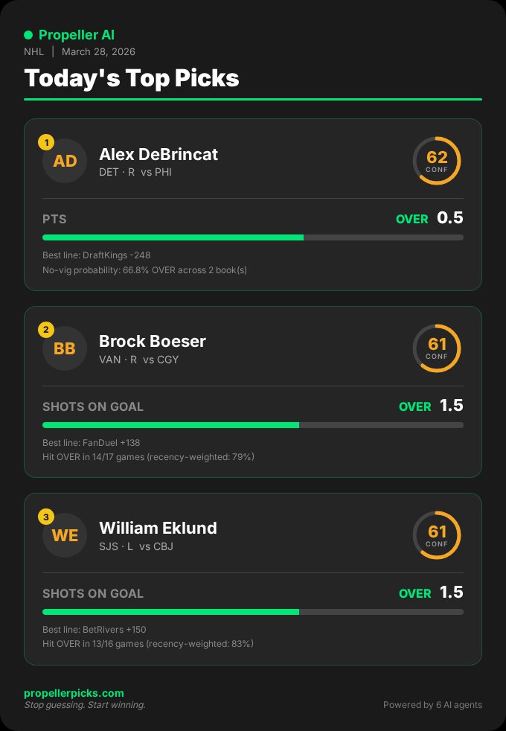Click William Eklund's 61 confidence ring
Image resolution: width=506 pixels, height=731 pixels.
click(437, 535)
